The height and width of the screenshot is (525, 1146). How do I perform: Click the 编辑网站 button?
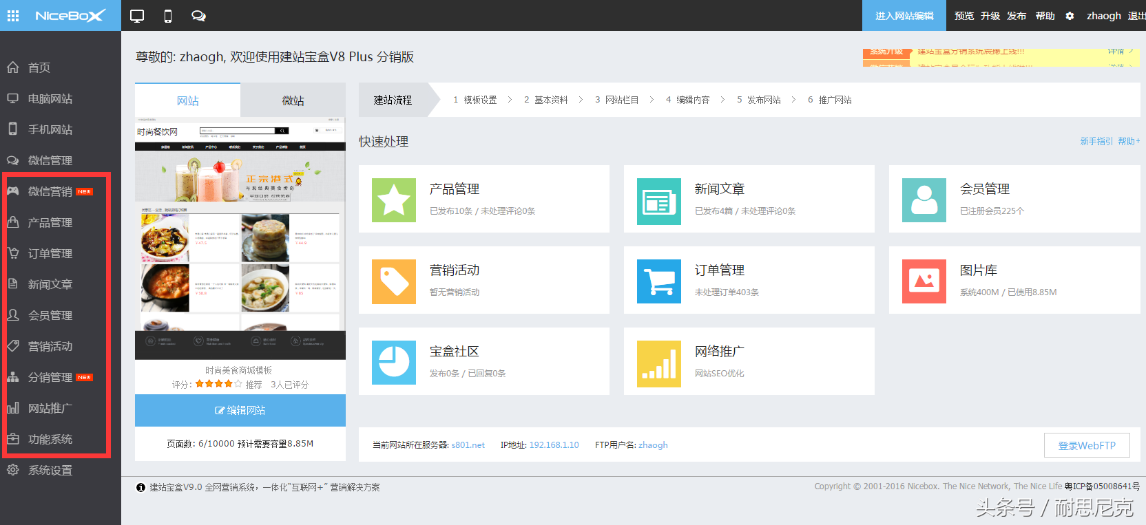pyautogui.click(x=240, y=410)
